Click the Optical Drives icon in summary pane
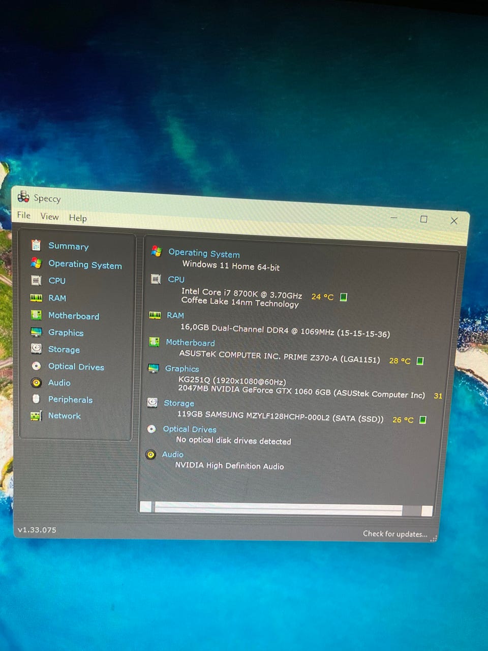Screen dimensions: 488x651 coord(151,429)
